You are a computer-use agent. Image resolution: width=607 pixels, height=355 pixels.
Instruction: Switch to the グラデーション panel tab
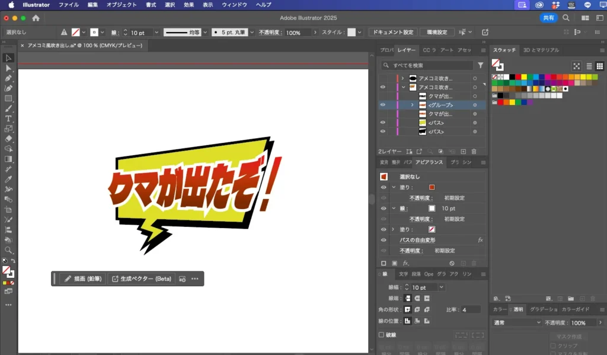tap(544, 309)
